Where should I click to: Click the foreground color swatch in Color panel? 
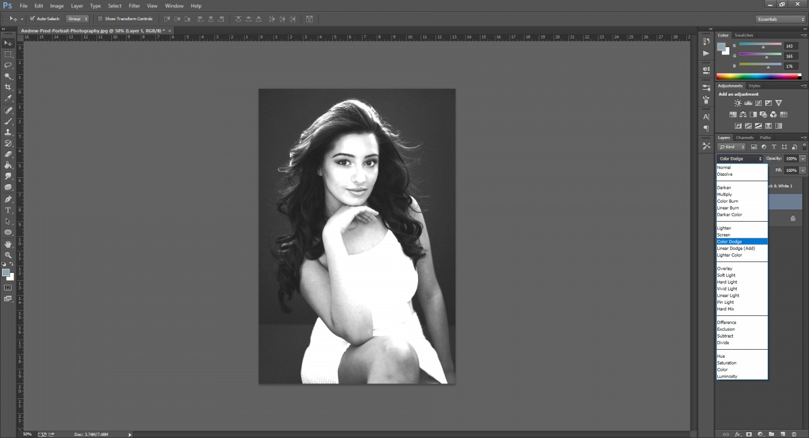coord(721,47)
